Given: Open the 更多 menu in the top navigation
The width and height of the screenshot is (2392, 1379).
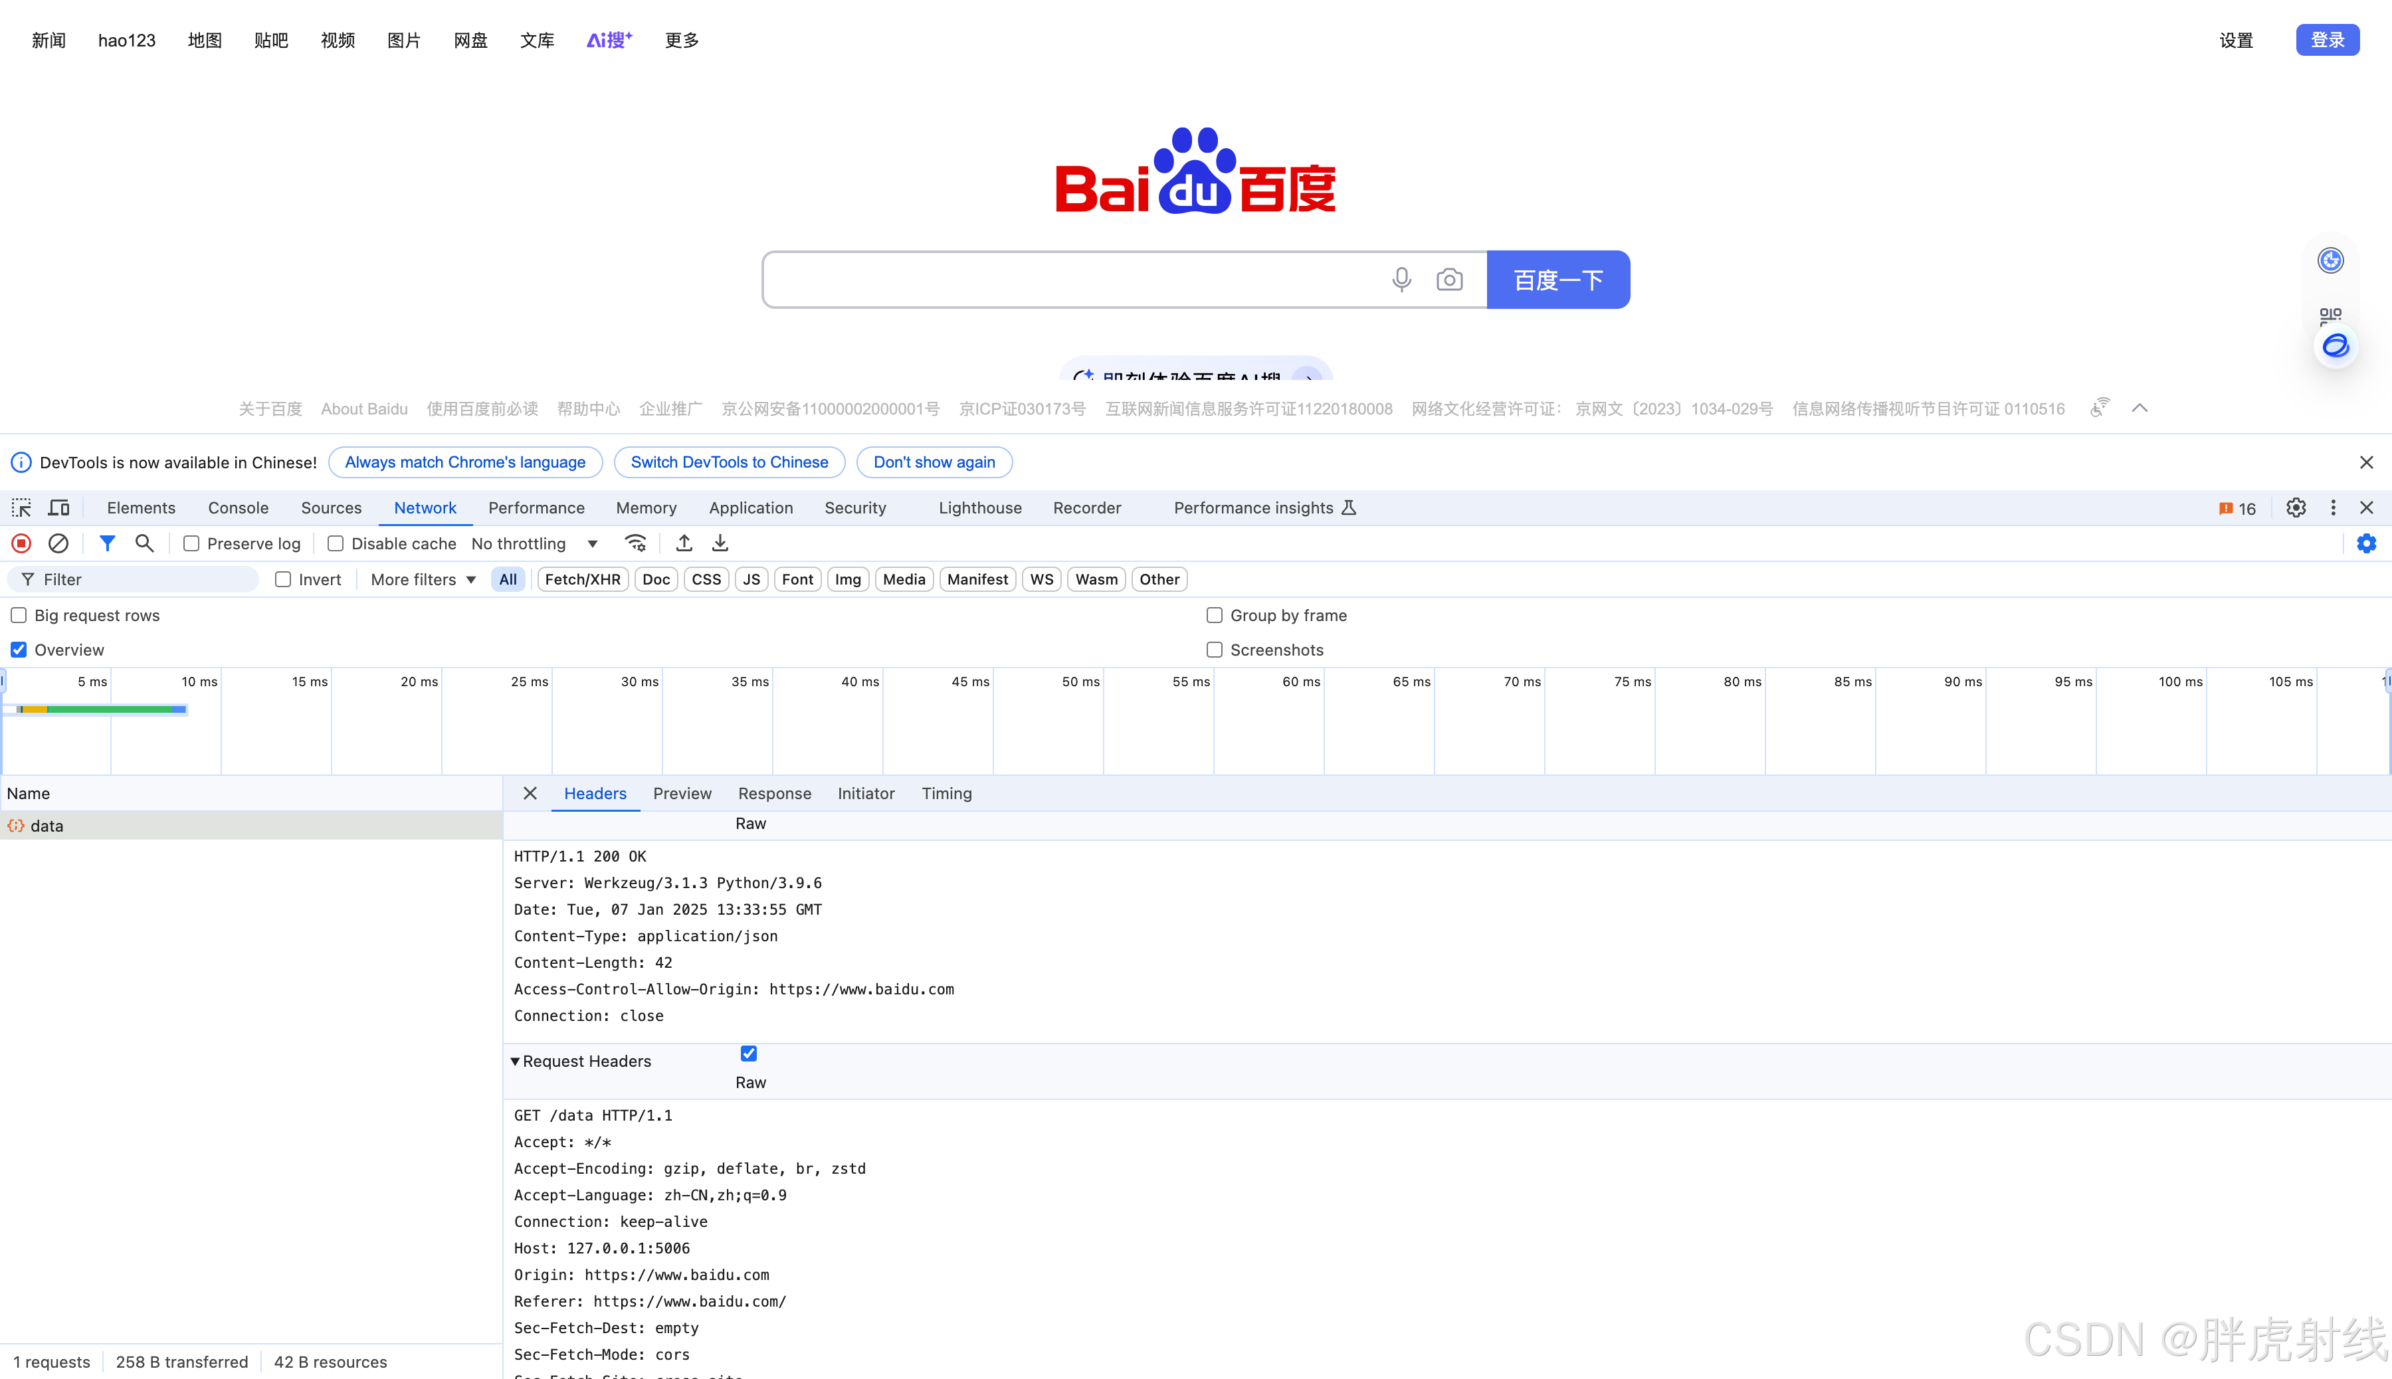Looking at the screenshot, I should 681,40.
